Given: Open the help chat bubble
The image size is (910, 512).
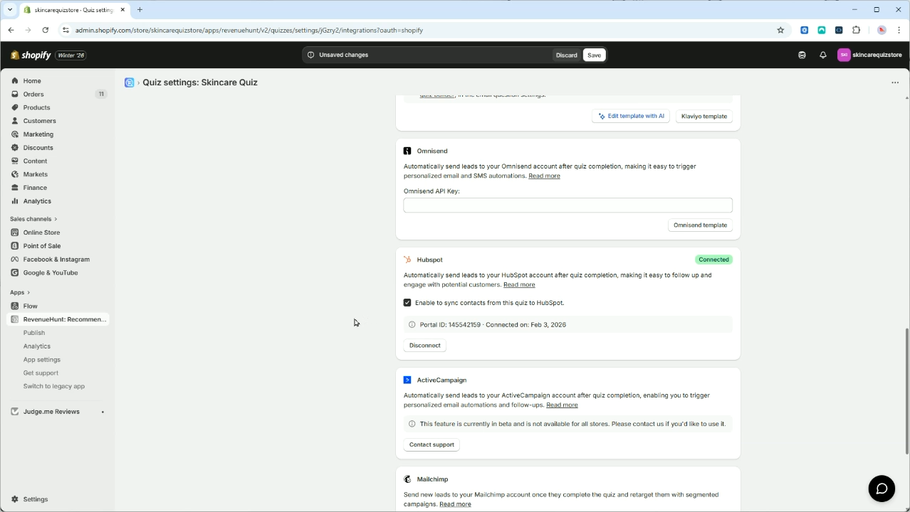Looking at the screenshot, I should click(x=882, y=489).
